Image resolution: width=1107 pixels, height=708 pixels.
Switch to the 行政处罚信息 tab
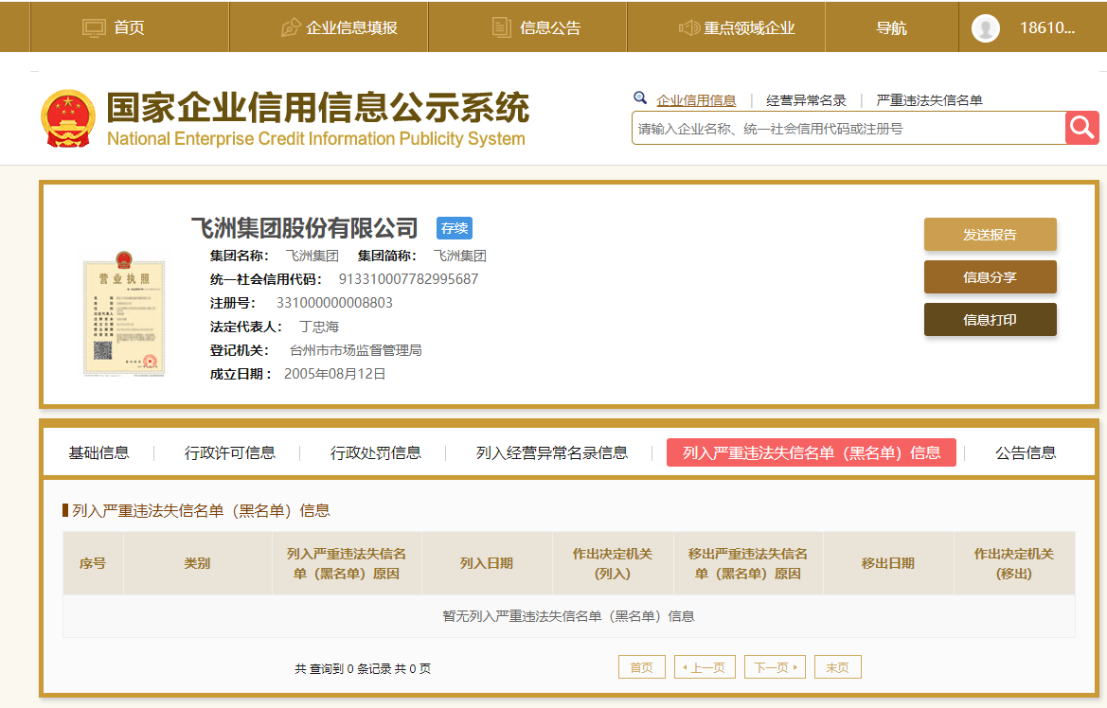pos(376,452)
